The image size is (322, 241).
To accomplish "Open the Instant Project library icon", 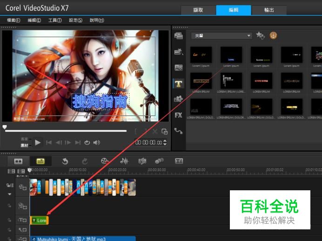I will [x=179, y=52].
